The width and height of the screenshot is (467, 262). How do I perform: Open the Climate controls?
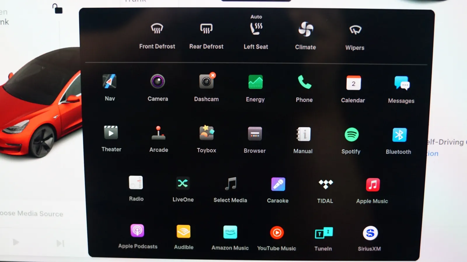306,30
